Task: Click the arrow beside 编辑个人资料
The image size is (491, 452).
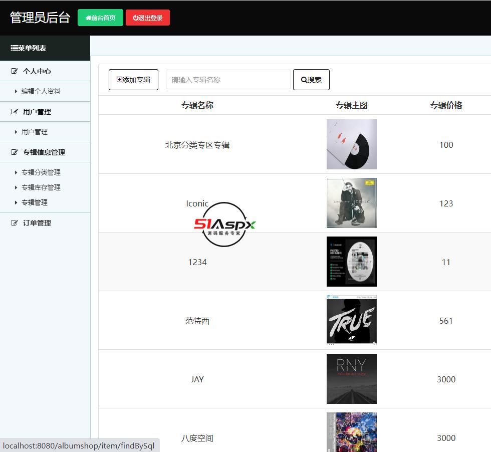Action: 16,92
